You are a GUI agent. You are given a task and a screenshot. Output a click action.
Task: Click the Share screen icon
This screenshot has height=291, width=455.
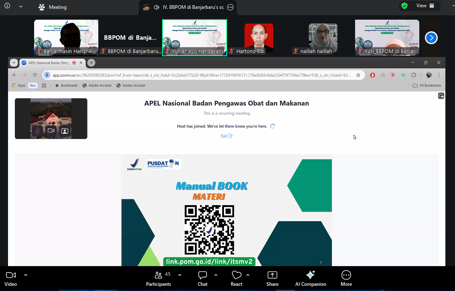coord(272,275)
